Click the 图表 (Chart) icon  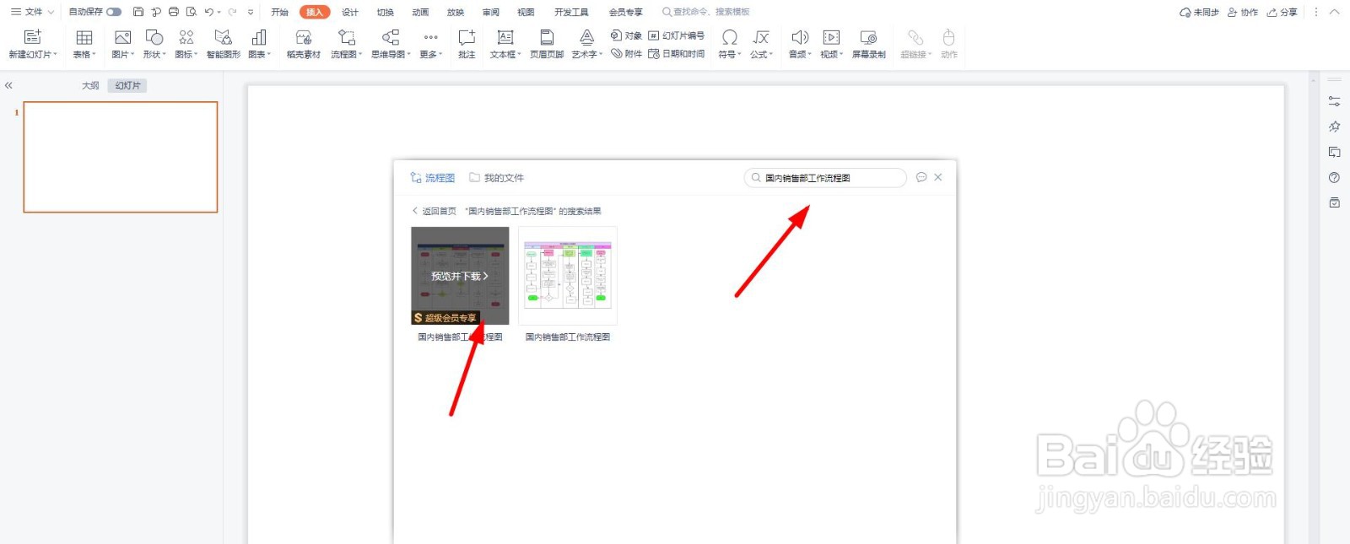(259, 37)
